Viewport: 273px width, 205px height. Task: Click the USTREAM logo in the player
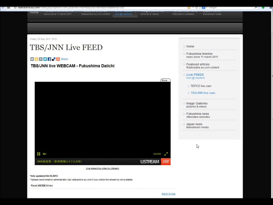coord(150,162)
